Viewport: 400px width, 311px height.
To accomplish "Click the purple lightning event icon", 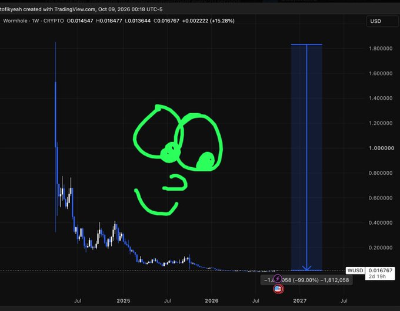I will (x=278, y=278).
